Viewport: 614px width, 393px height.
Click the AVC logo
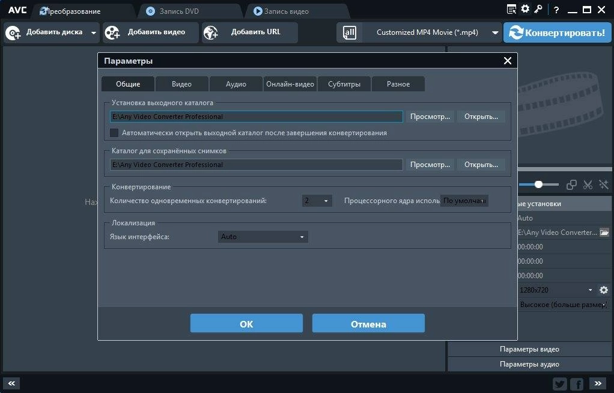(x=17, y=10)
